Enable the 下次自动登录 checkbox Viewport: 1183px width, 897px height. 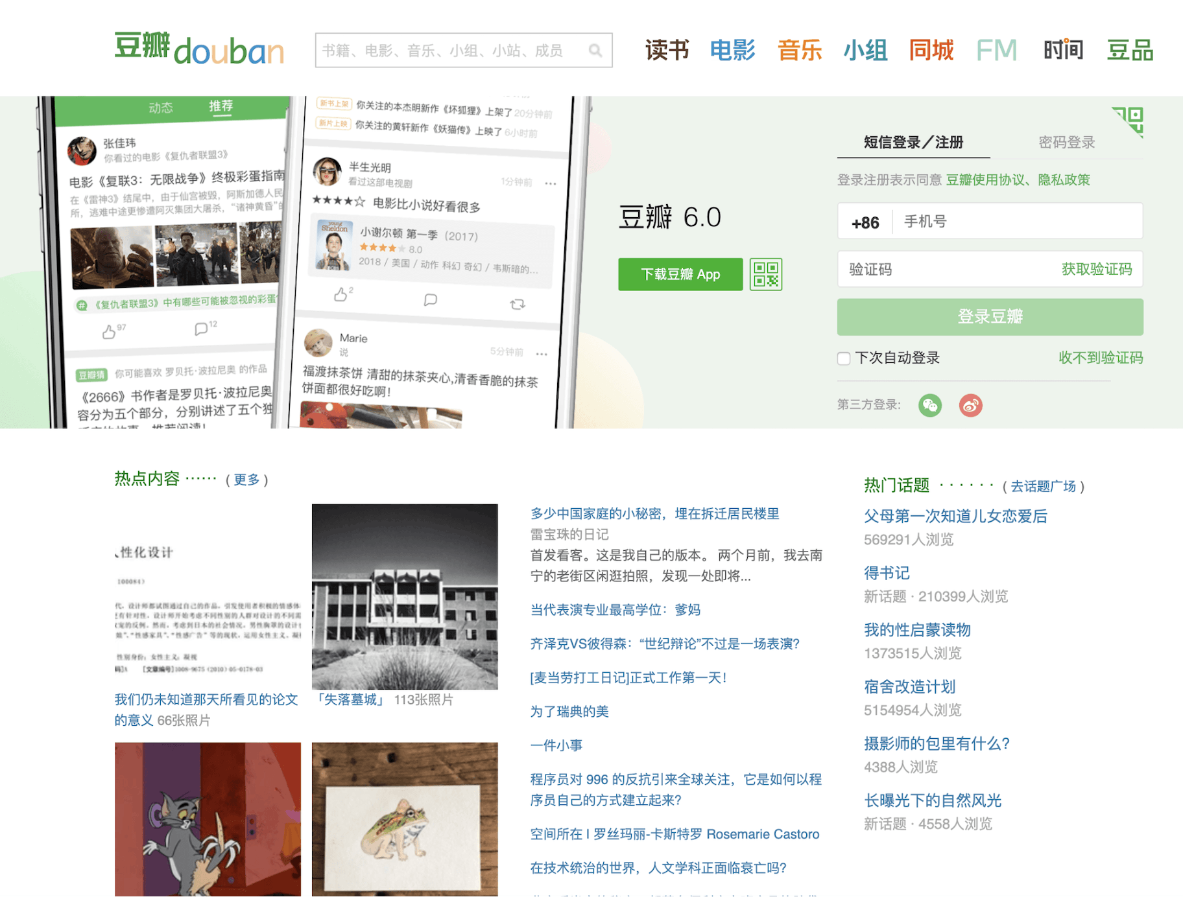pos(844,358)
